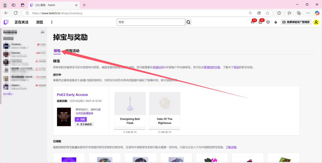Open the yellow user avatar menu
This screenshot has height=163, width=322.
(316, 22)
